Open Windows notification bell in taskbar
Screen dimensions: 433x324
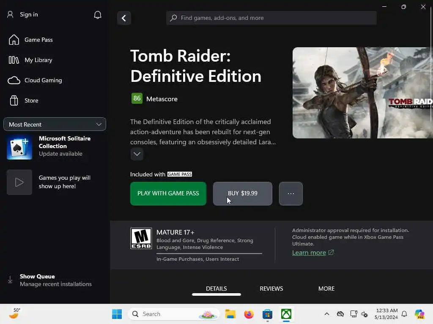(404, 314)
